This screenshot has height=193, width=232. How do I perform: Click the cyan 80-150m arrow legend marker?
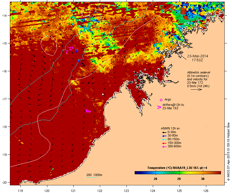click(x=164, y=140)
